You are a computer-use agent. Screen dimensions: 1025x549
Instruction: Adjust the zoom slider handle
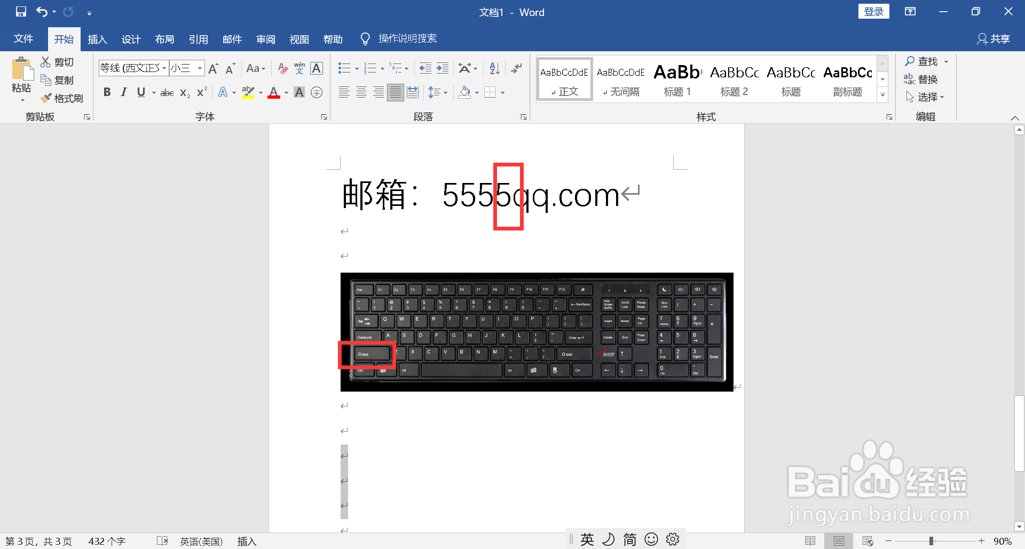[931, 541]
